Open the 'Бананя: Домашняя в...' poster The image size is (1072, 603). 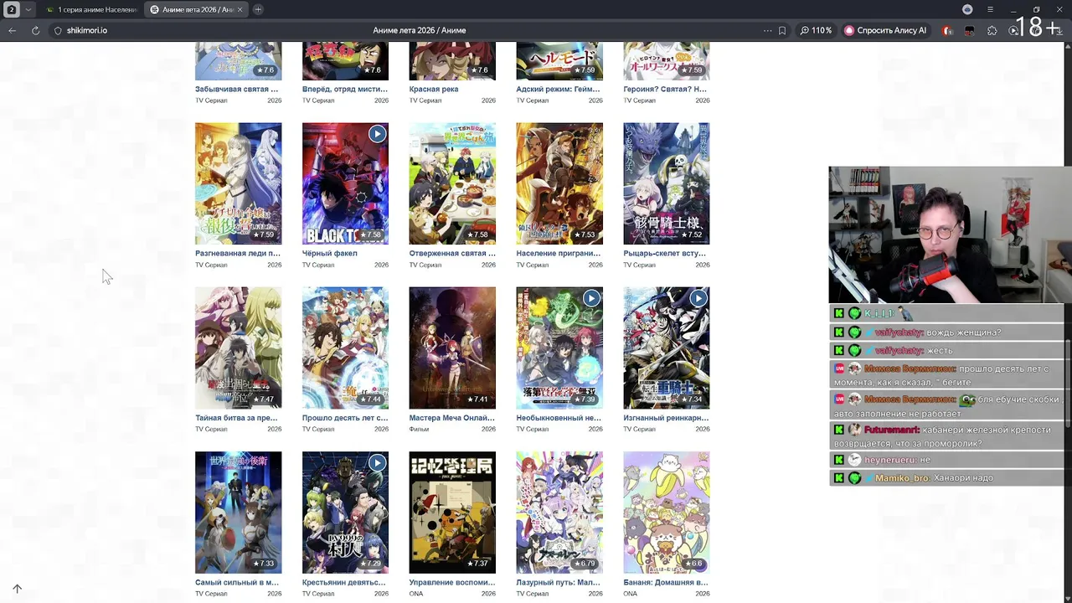pyautogui.click(x=667, y=513)
